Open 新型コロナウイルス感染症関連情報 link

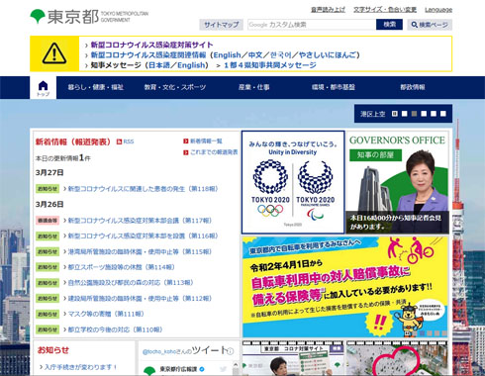148,55
